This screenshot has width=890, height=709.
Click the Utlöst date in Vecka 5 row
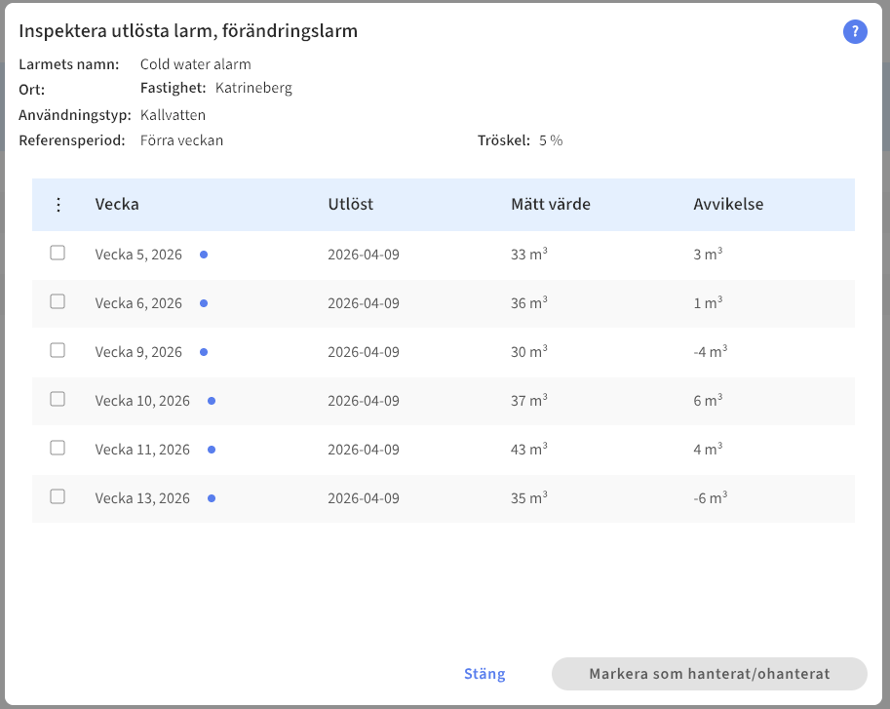tap(364, 255)
